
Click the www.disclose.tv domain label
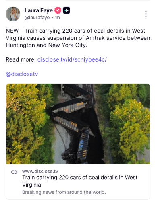point(40,171)
